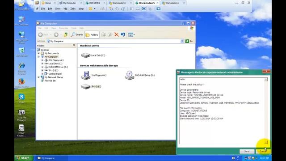Click inside the message text area

222,110
